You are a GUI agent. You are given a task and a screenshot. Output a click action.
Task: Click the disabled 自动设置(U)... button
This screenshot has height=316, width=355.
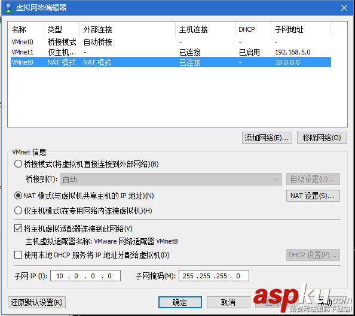pos(313,180)
